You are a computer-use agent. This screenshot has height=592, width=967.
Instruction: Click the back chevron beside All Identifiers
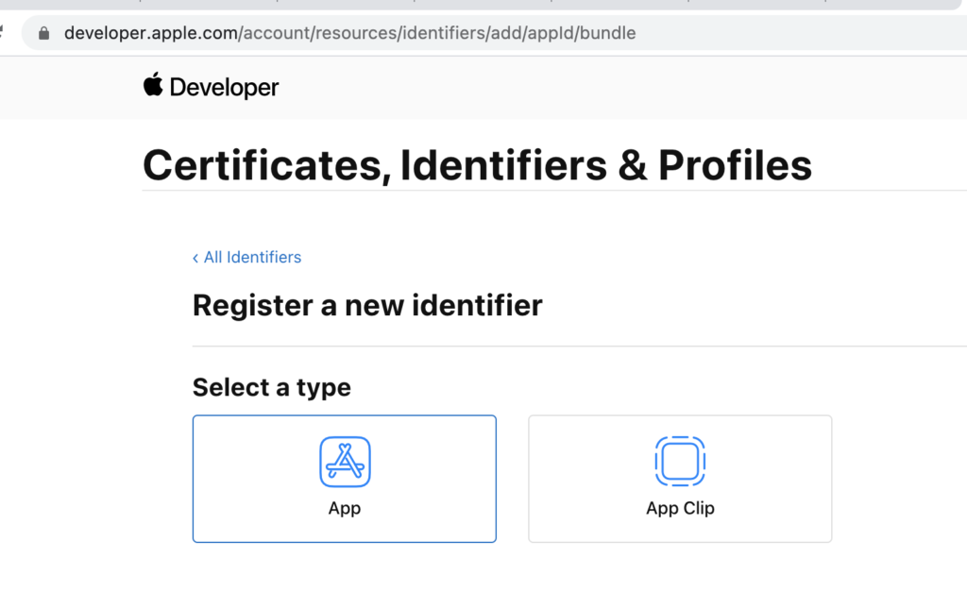pos(195,258)
